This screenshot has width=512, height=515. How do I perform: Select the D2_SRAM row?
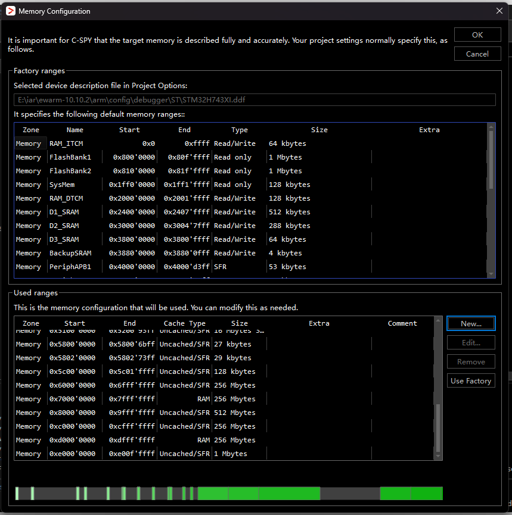coord(250,226)
